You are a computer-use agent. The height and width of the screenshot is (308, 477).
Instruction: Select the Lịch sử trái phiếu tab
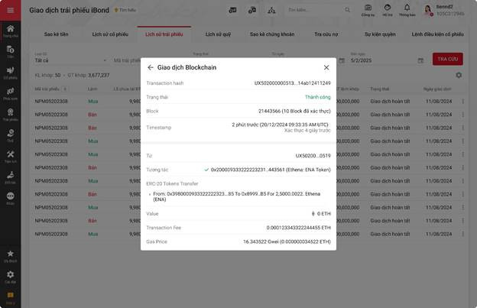click(164, 34)
